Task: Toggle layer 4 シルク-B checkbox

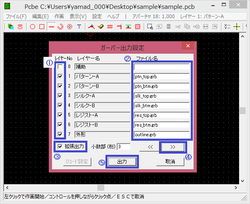Action: 60,105
